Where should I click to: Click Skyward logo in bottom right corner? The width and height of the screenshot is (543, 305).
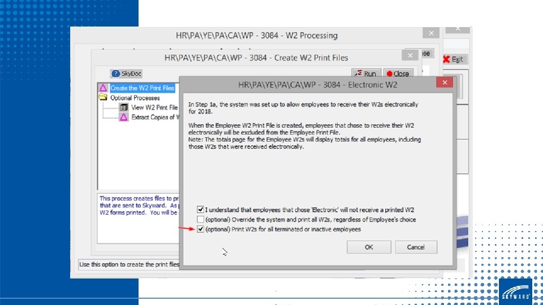(x=516, y=291)
